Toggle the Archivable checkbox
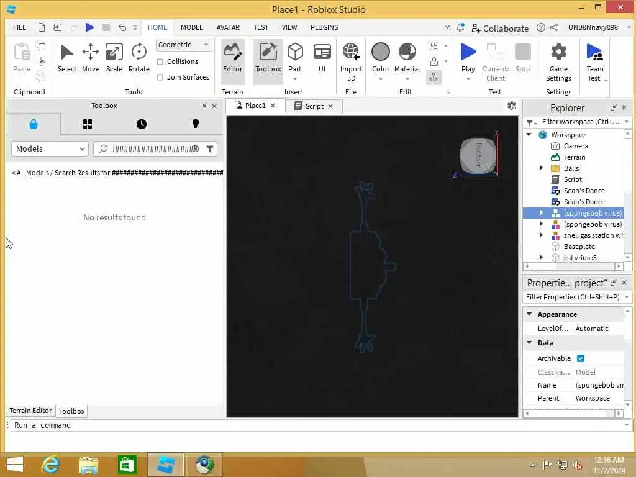This screenshot has width=636, height=477. pyautogui.click(x=581, y=358)
